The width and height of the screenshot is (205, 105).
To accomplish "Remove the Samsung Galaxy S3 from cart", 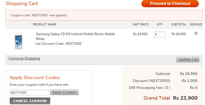I will [x=196, y=33].
